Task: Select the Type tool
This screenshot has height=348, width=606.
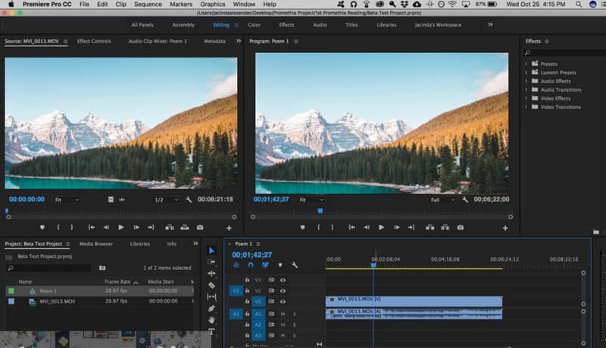Action: click(211, 331)
